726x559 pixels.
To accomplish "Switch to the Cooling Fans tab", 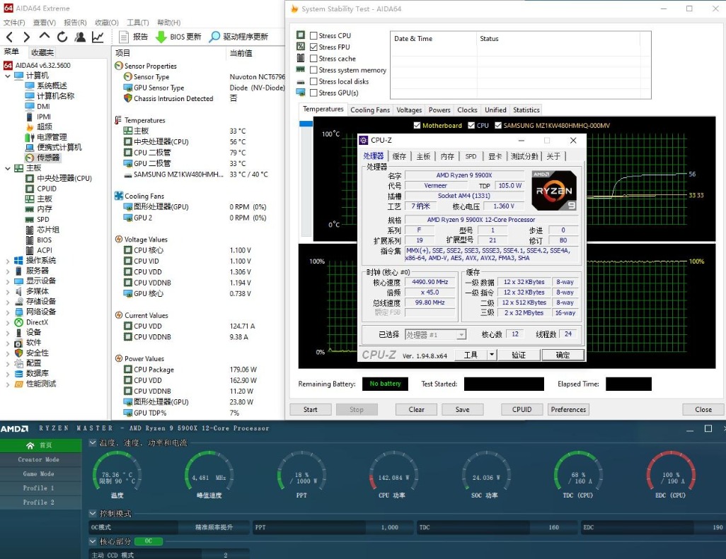I will (x=370, y=110).
